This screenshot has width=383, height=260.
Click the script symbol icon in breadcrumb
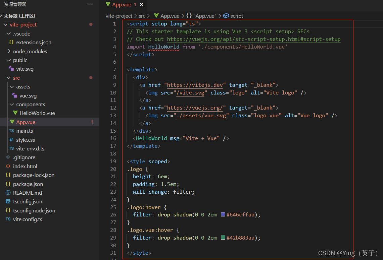coord(226,16)
